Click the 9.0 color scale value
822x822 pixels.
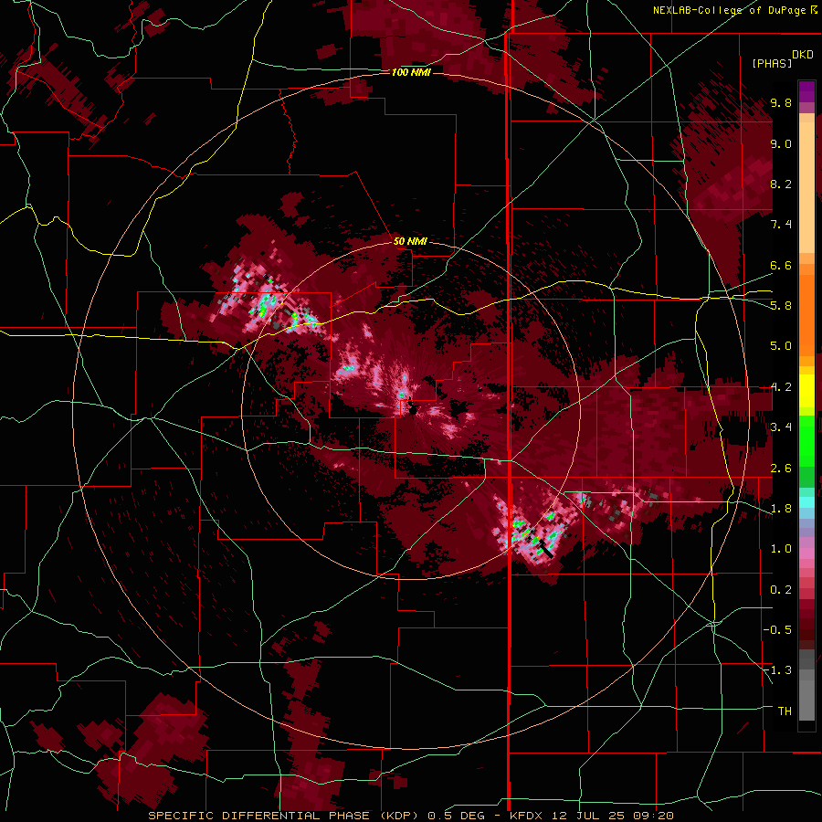pos(781,143)
